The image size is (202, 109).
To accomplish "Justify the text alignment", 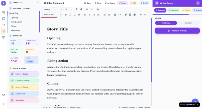I will coord(98,15).
